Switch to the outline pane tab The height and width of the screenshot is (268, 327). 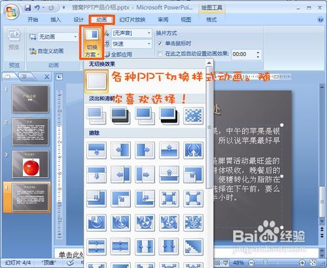tap(24, 76)
